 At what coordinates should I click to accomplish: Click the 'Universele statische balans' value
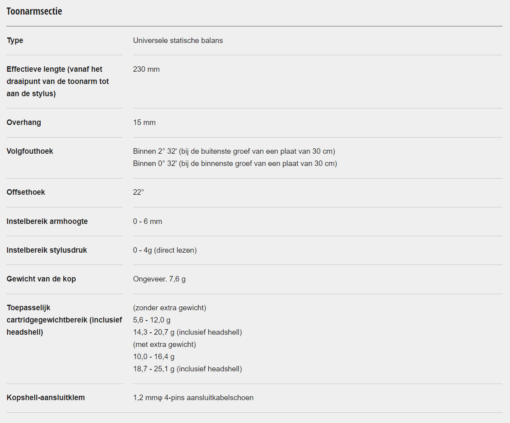(178, 40)
